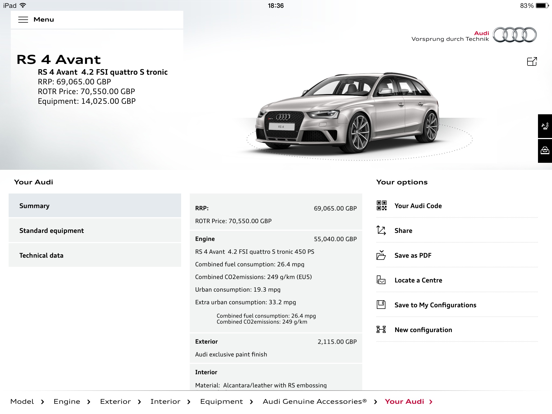Click the chevron after Exterior
552x414 pixels.
(x=139, y=402)
